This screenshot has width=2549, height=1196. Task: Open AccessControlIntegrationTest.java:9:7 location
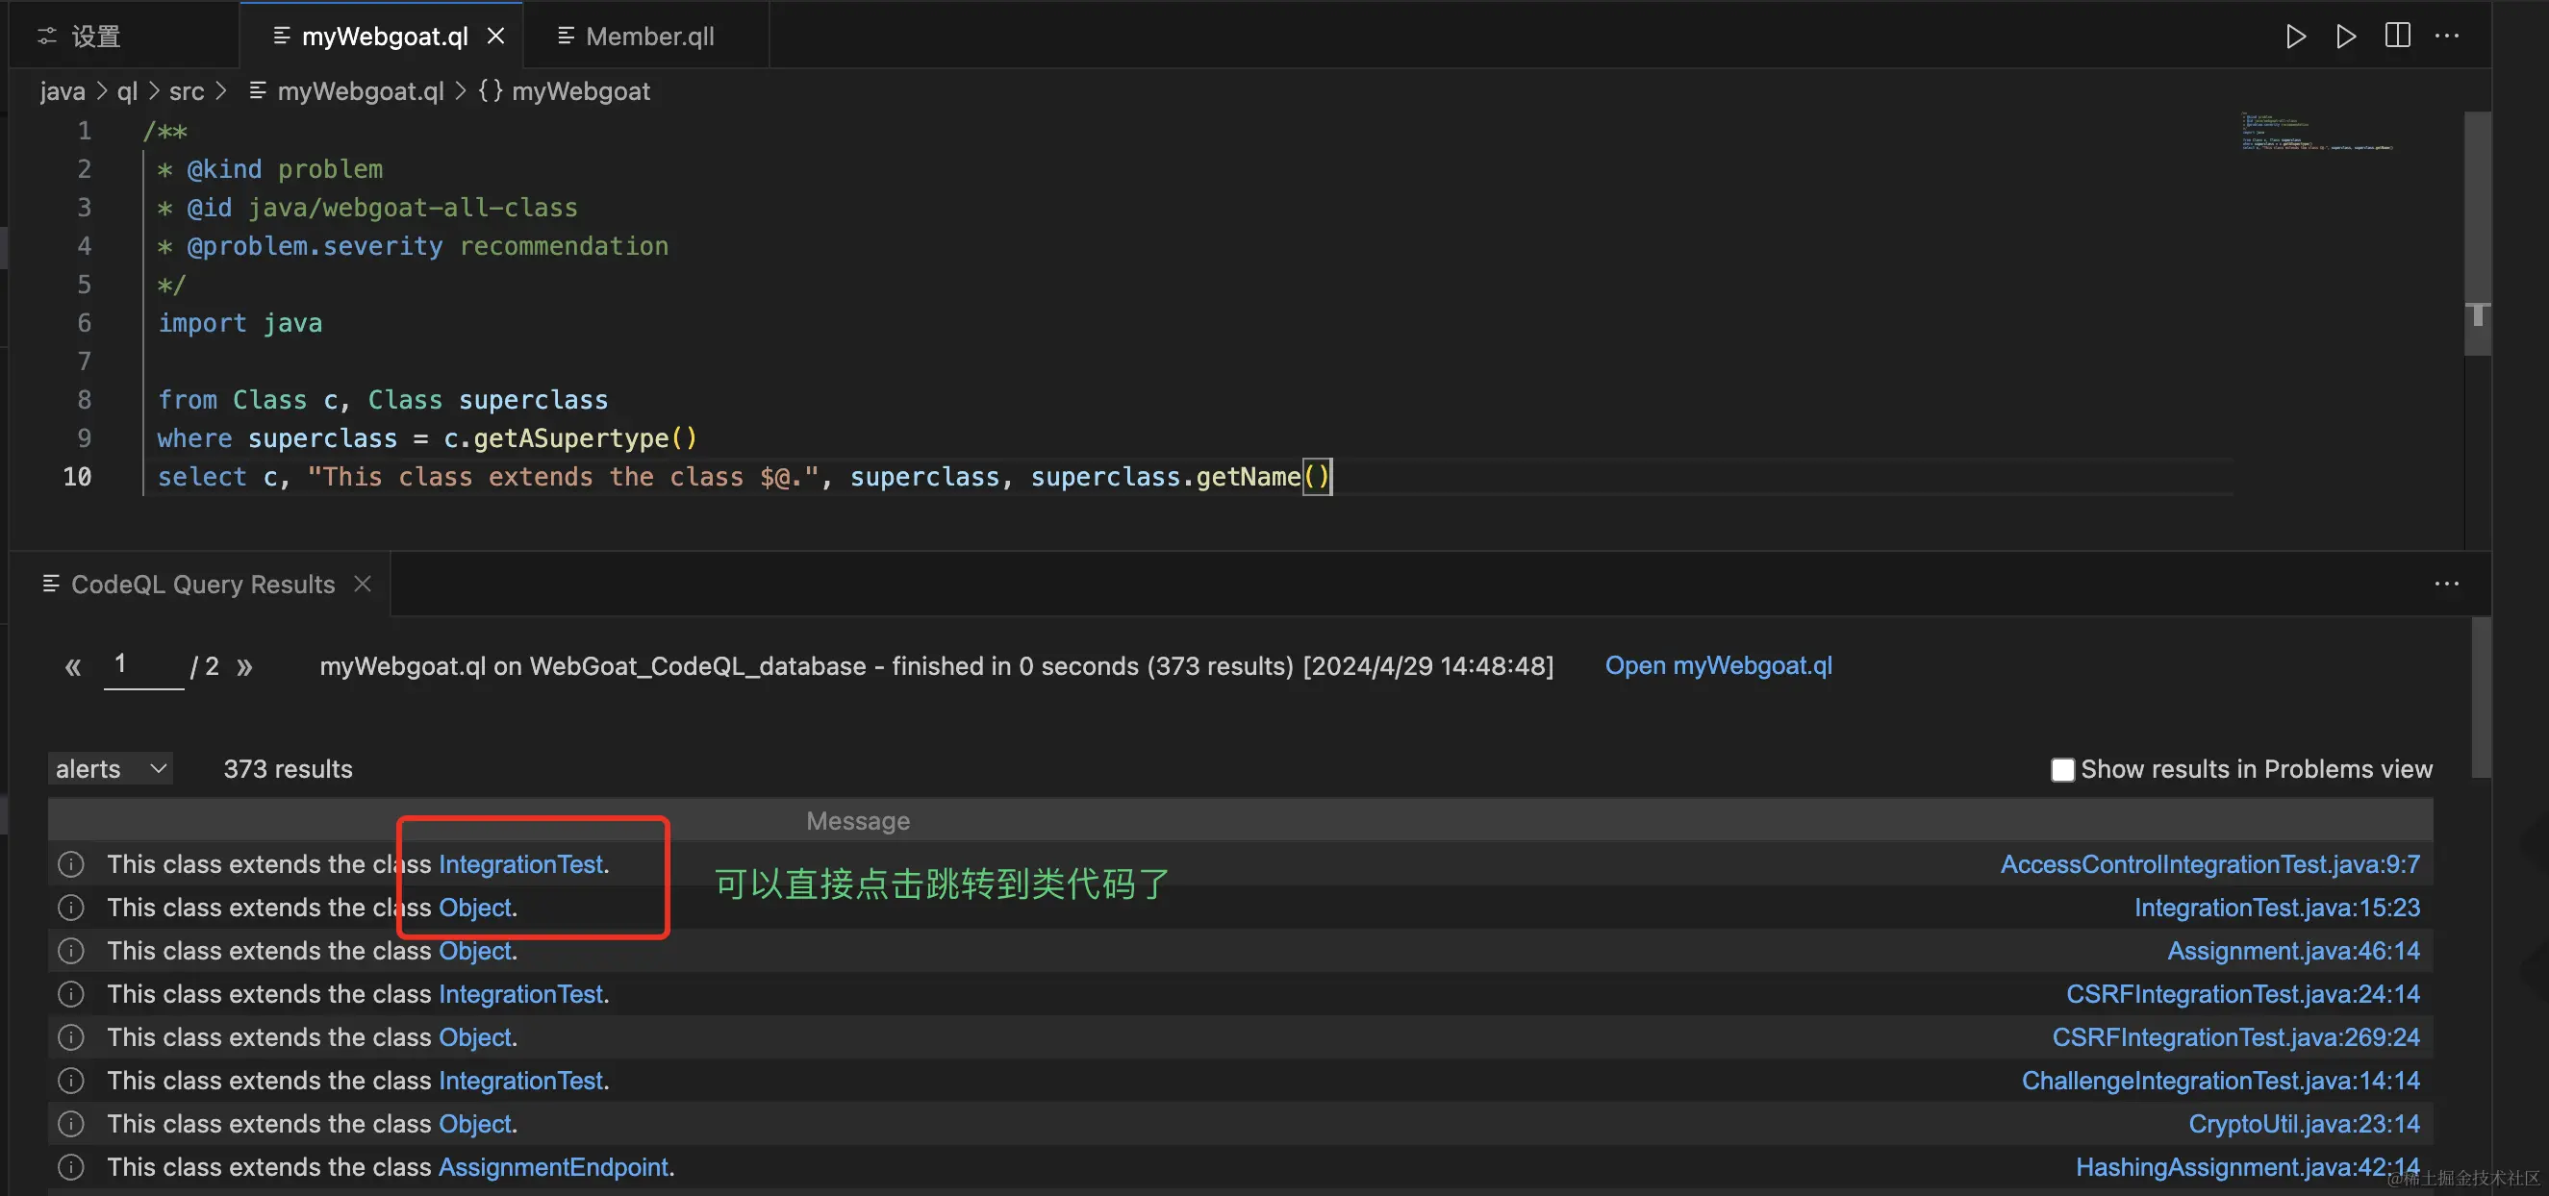coord(2209,863)
